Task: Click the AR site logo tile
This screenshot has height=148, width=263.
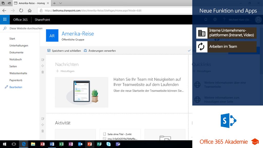Action: (52, 35)
